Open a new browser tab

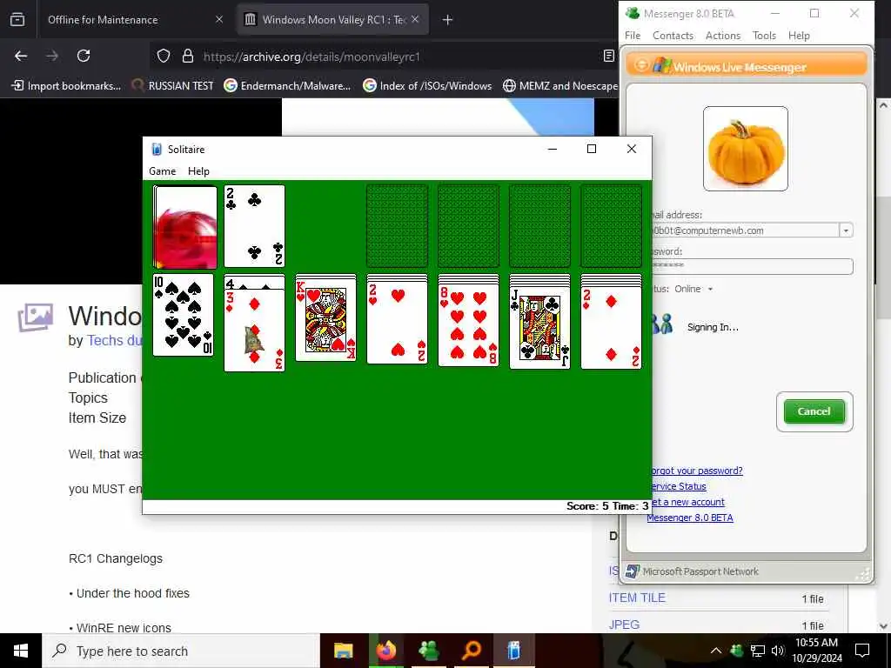(x=448, y=20)
